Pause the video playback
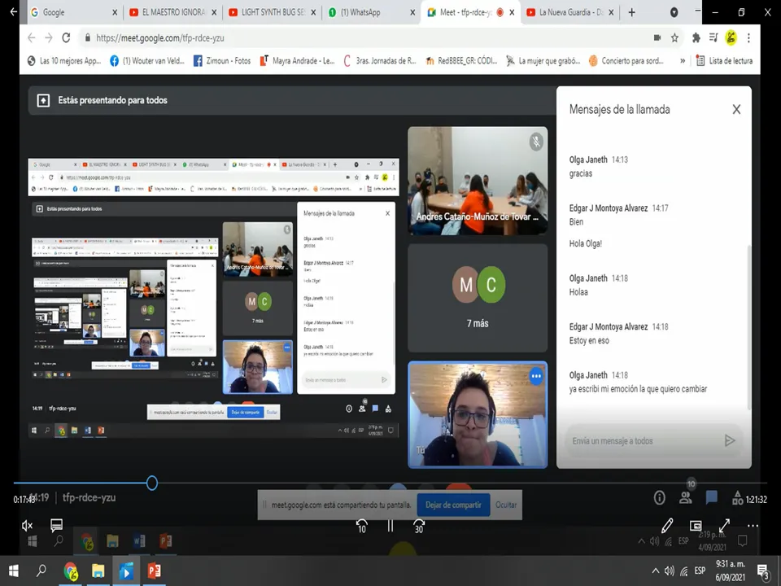Screen dimensions: 781x586 [x=390, y=526]
